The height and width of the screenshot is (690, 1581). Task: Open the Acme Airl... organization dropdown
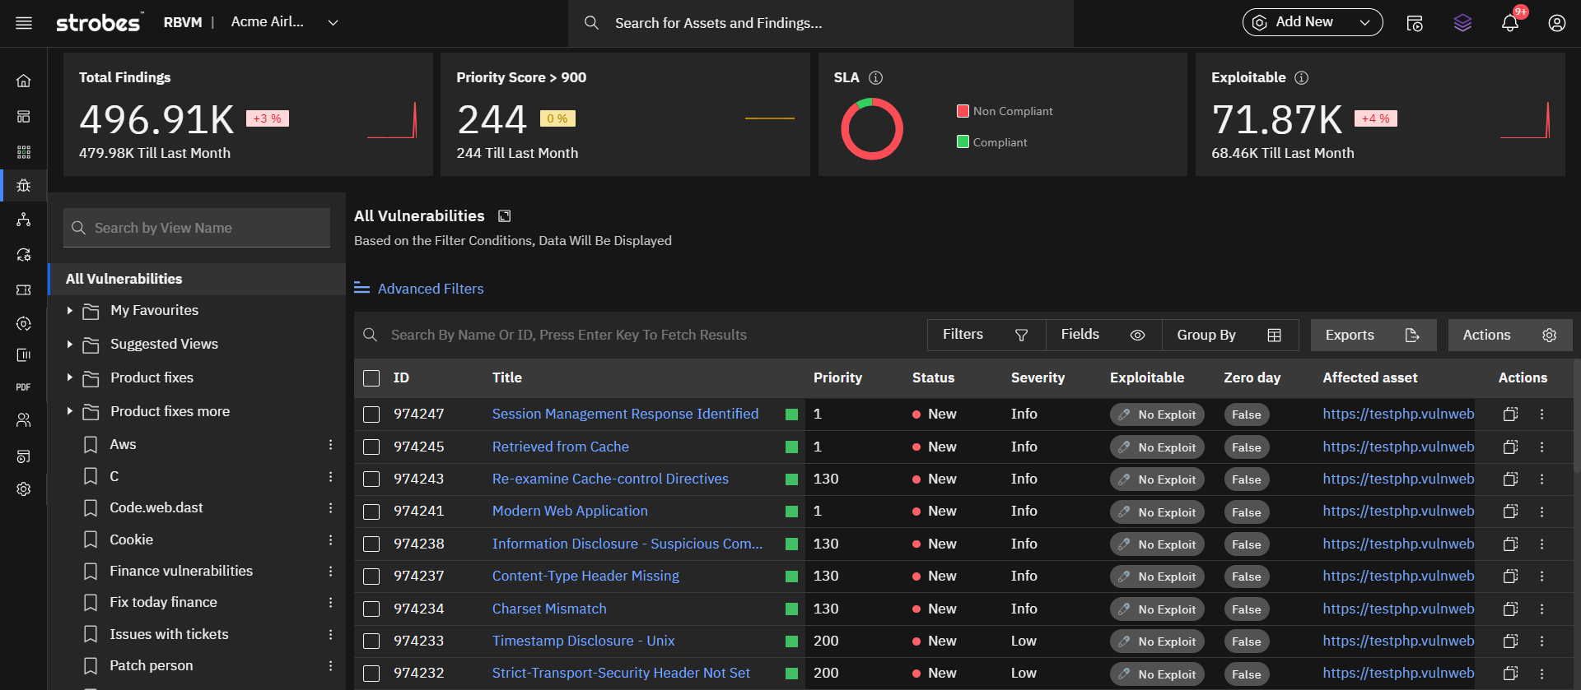[x=284, y=22]
